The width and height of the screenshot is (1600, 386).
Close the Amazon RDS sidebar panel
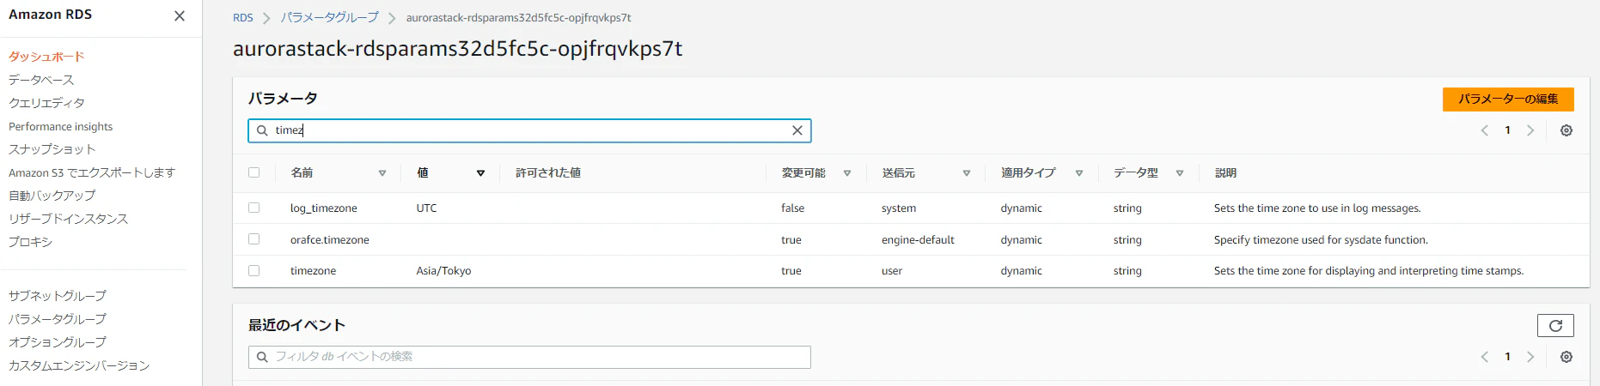tap(180, 16)
